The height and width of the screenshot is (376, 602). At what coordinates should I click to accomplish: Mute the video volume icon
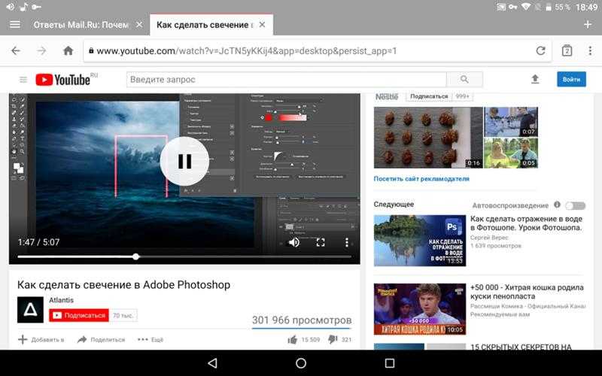click(294, 242)
